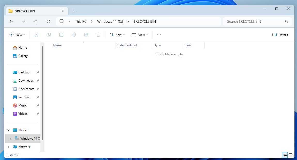Close the $RECYCLE.BIN tab
The width and height of the screenshot is (297, 160).
tap(63, 11)
